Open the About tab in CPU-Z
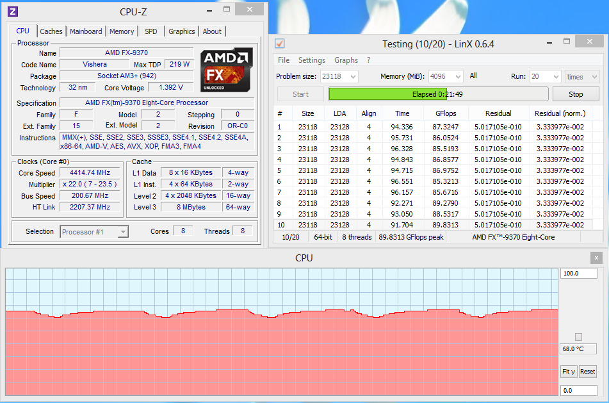The height and width of the screenshot is (403, 609). [212, 31]
